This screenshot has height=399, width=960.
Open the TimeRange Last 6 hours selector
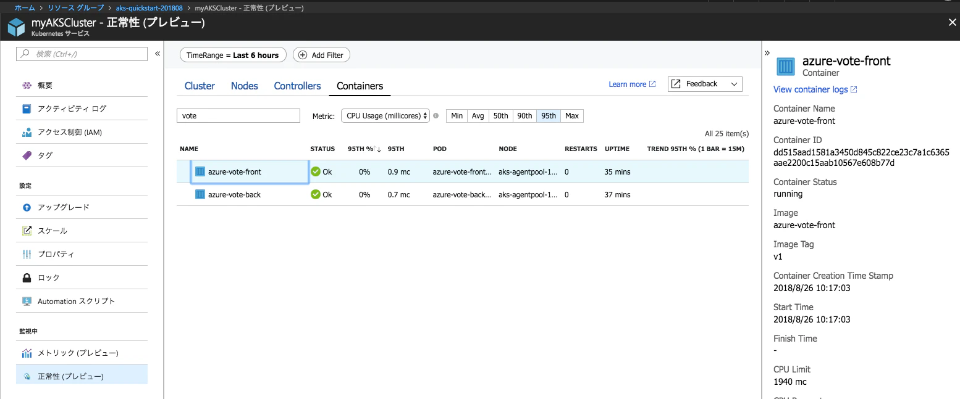click(233, 55)
